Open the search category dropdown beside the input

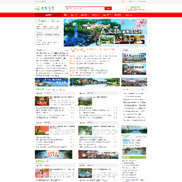[x=69, y=9]
